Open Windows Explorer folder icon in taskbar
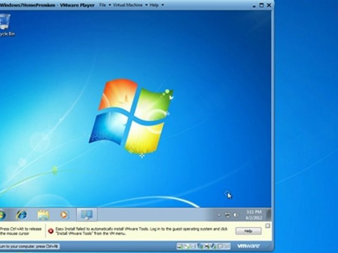The height and width of the screenshot is (253, 338). pos(43,214)
